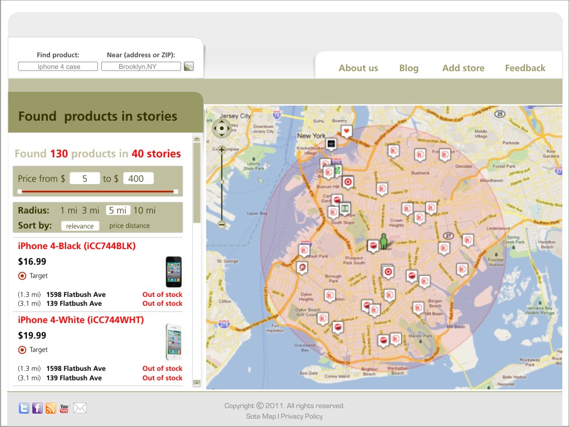Open the Add store page
The image size is (569, 427).
click(463, 68)
